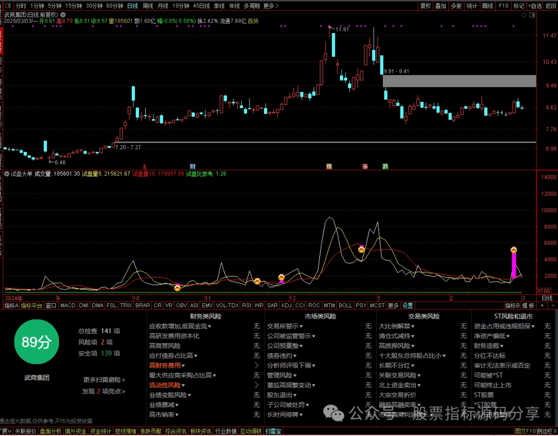Click the window icon left of 分时 tab
The image size is (558, 436).
tap(8, 6)
